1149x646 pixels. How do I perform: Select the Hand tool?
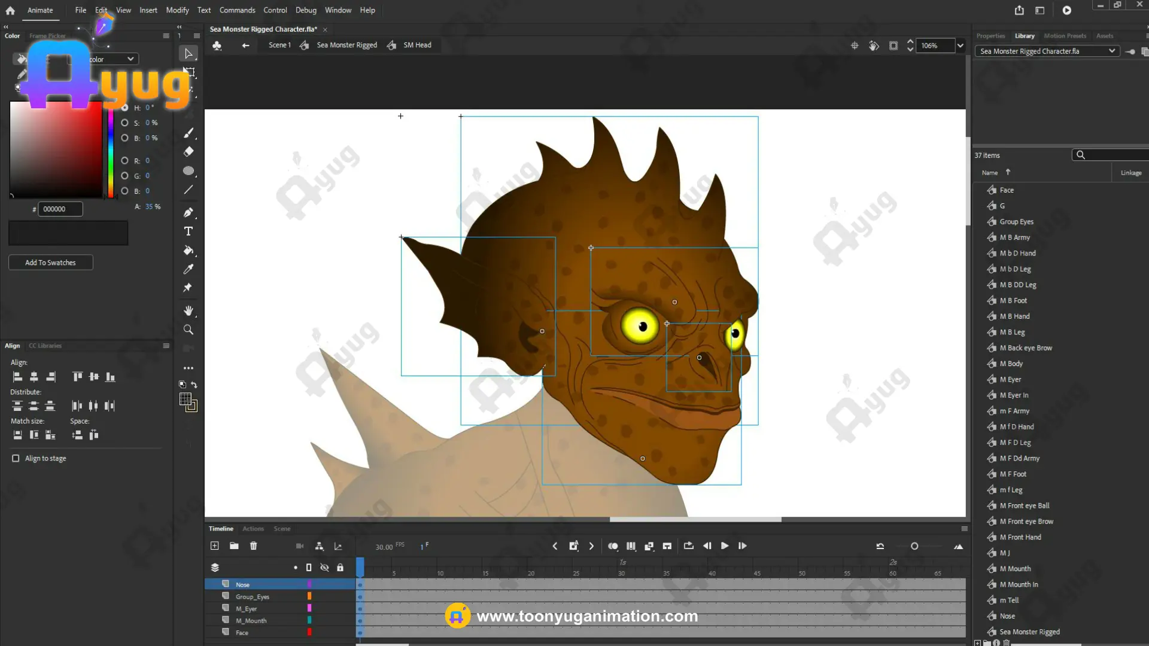click(188, 310)
